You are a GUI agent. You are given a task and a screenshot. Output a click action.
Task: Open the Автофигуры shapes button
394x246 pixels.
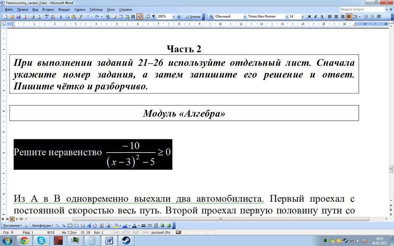click(42, 226)
